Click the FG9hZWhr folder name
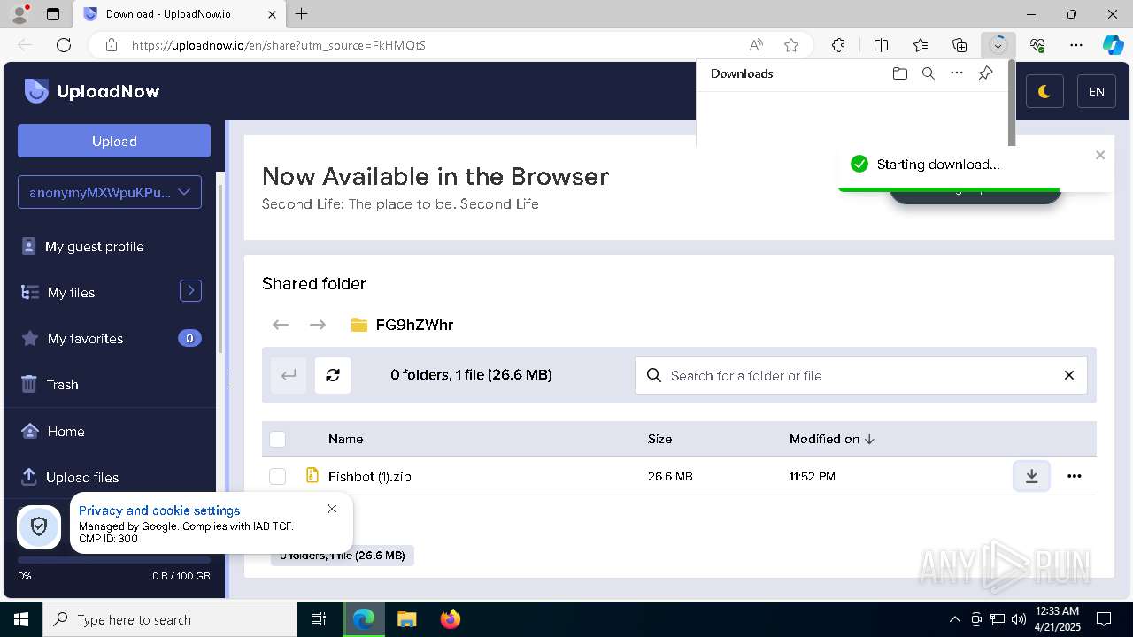The image size is (1133, 637). [414, 325]
